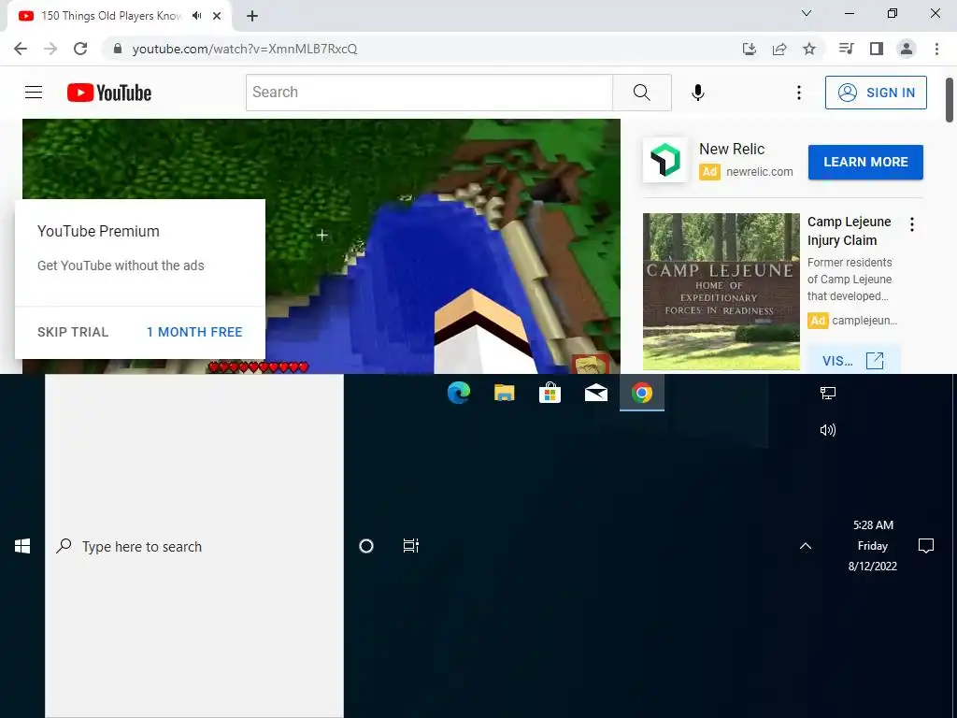
Task: Toggle Chrome side panel icon
Action: pos(877,49)
